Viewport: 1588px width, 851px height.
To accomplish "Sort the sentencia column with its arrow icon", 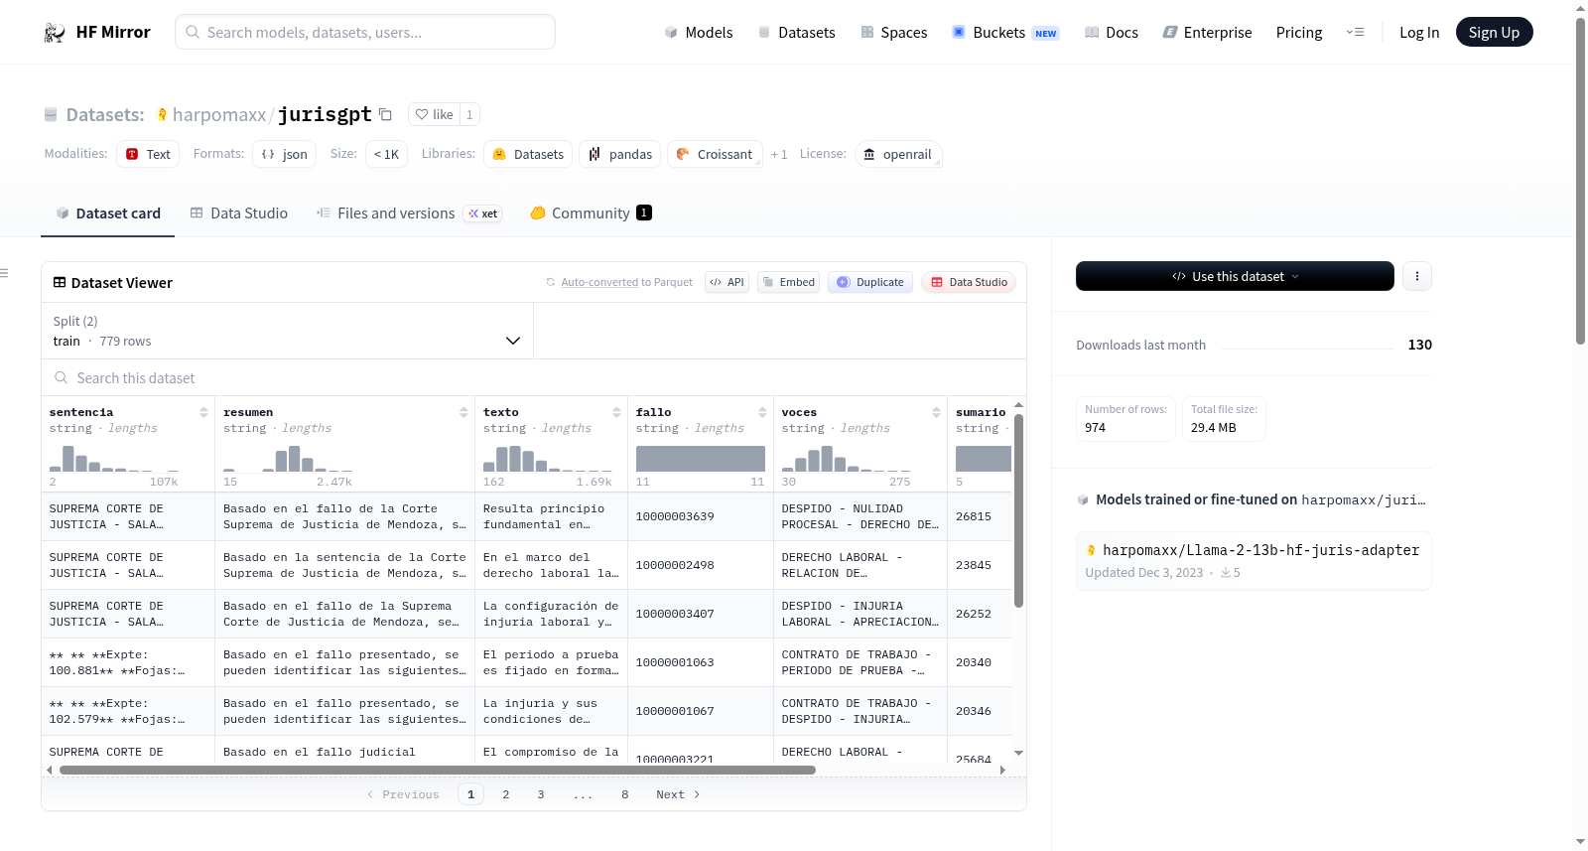I will pos(203,412).
